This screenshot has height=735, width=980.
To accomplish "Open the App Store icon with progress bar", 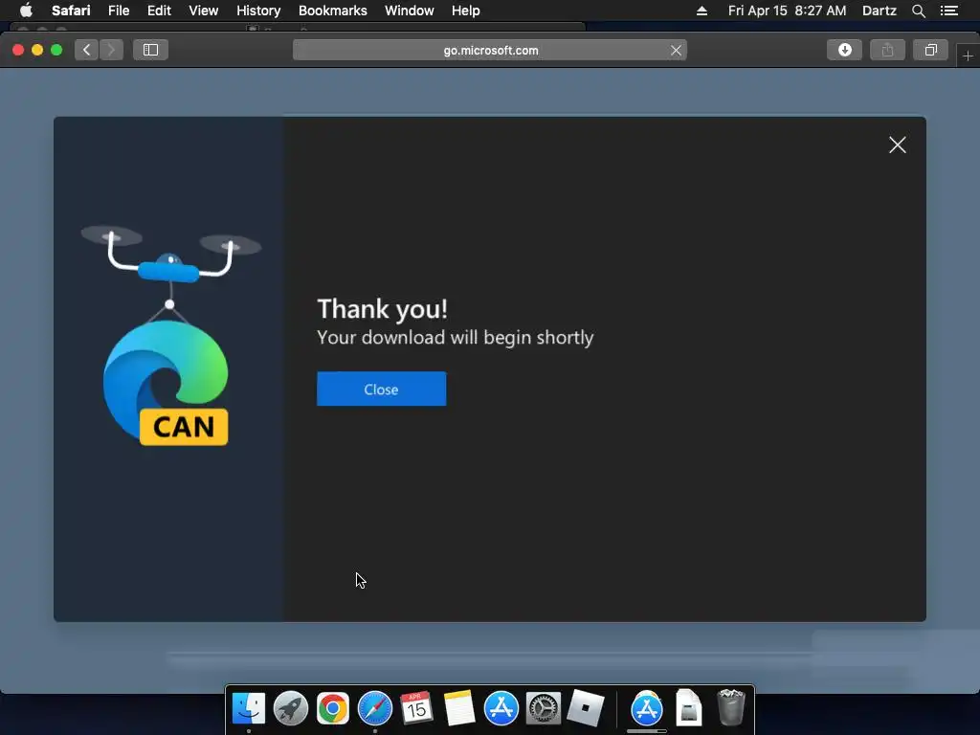I will point(647,709).
